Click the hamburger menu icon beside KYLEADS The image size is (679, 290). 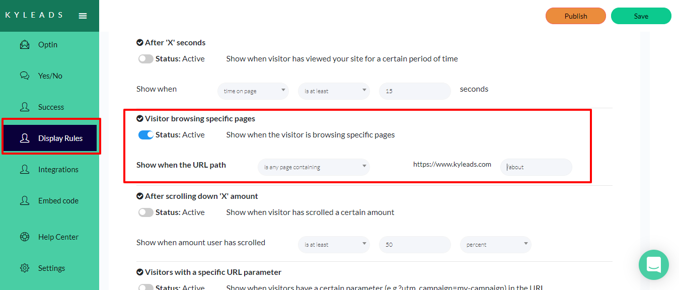click(x=83, y=16)
